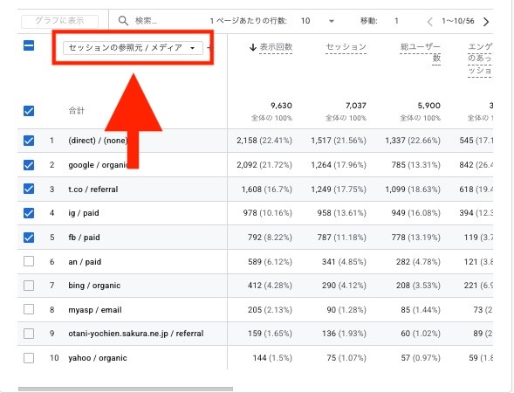
Task: Open セッションの参照元 / メディア dimension dropdown
Action: [133, 48]
